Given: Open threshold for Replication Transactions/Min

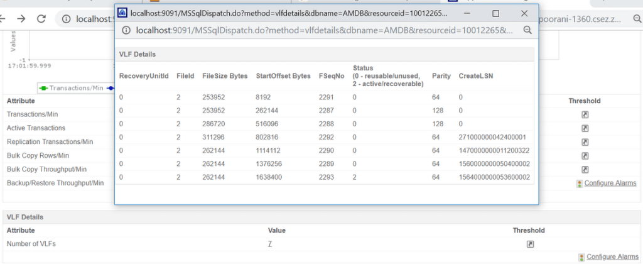Looking at the screenshot, I should pos(585,142).
